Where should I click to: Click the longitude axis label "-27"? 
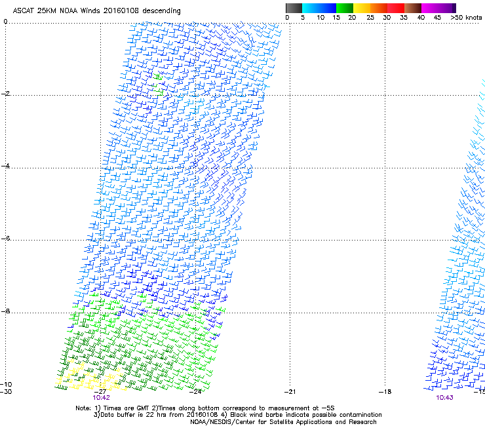(100, 392)
